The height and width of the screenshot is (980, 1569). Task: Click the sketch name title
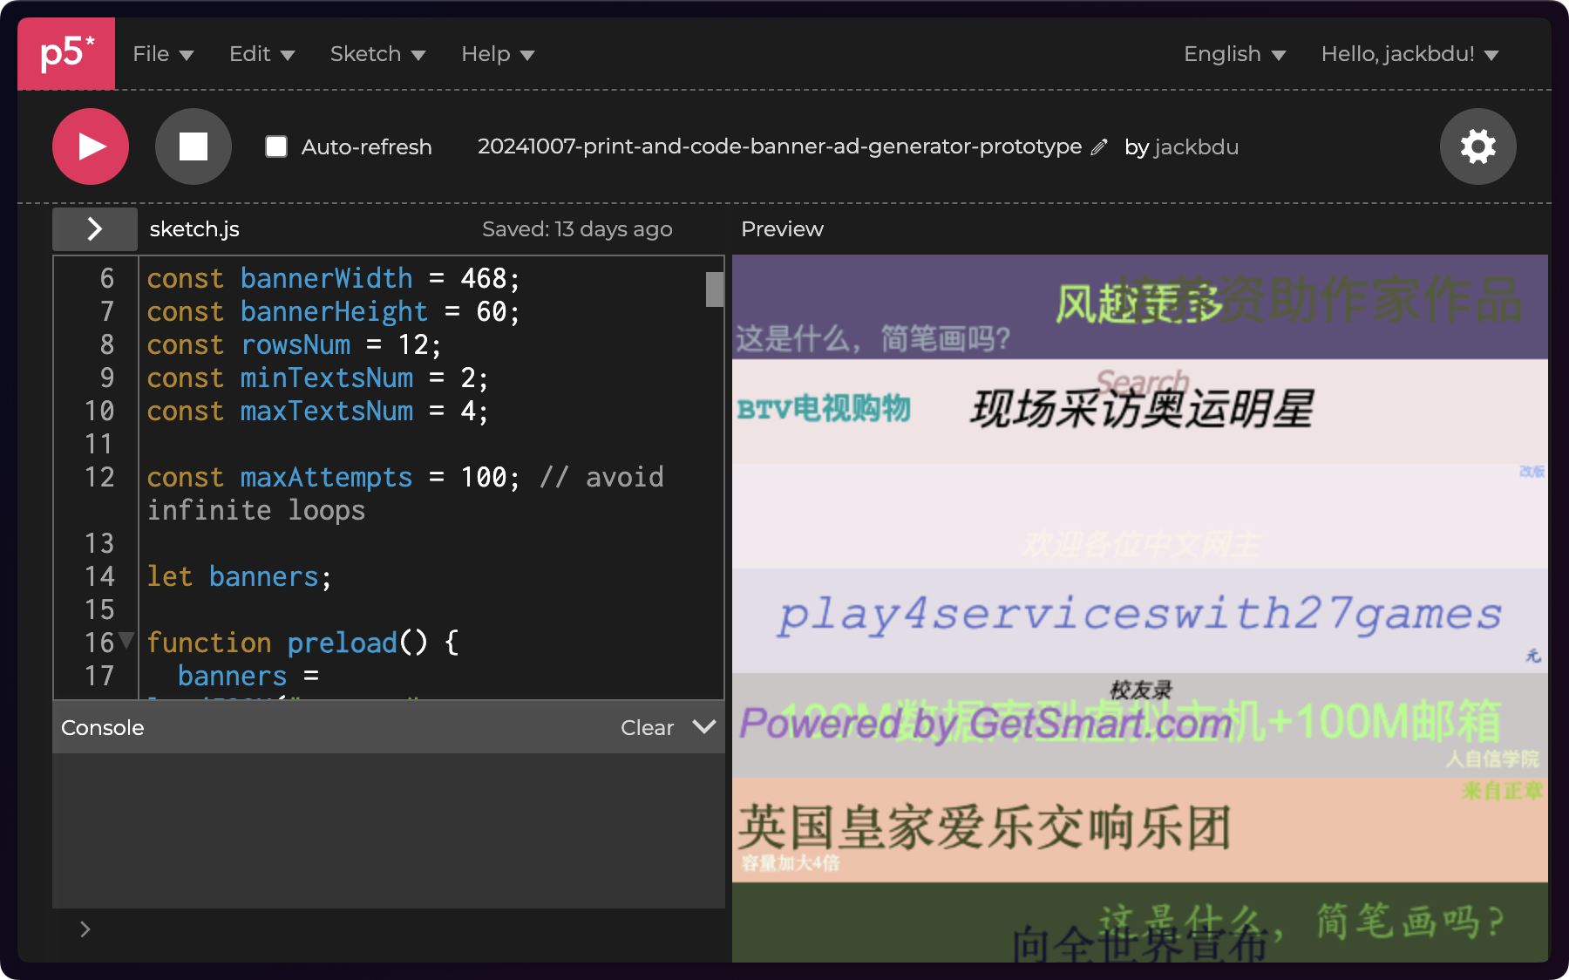pyautogui.click(x=778, y=146)
